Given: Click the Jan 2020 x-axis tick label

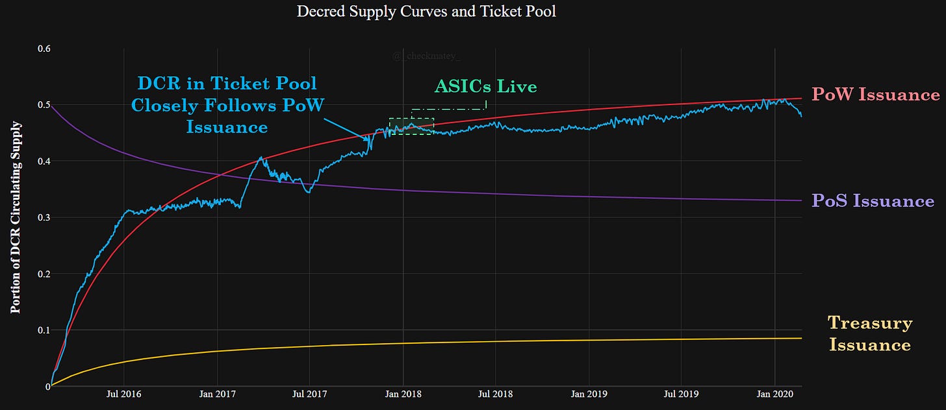Looking at the screenshot, I should tap(774, 394).
